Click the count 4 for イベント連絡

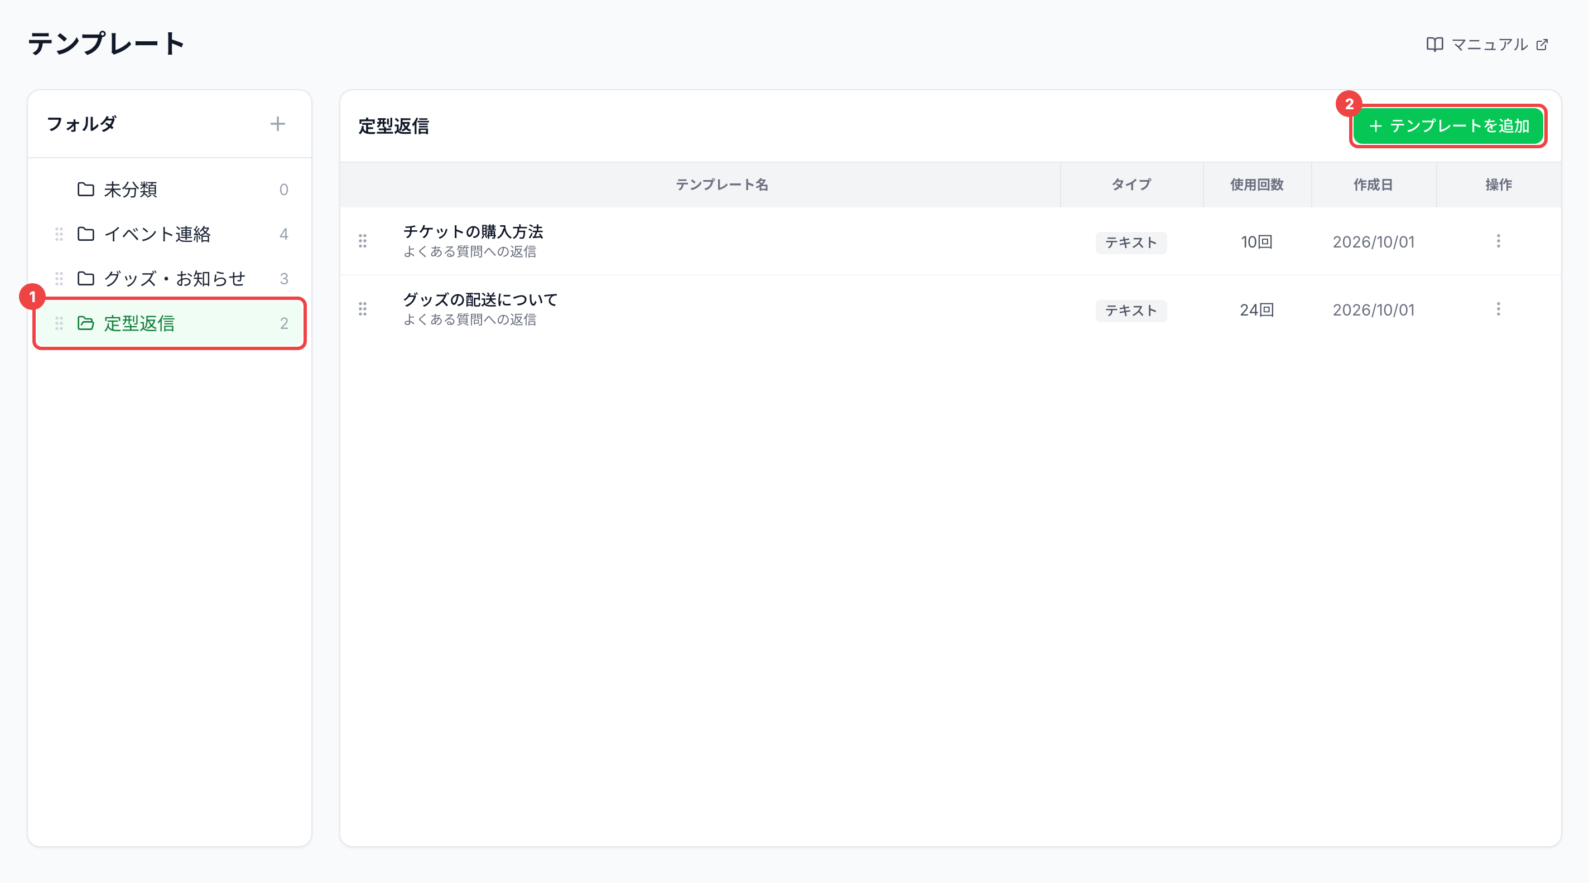pos(284,234)
